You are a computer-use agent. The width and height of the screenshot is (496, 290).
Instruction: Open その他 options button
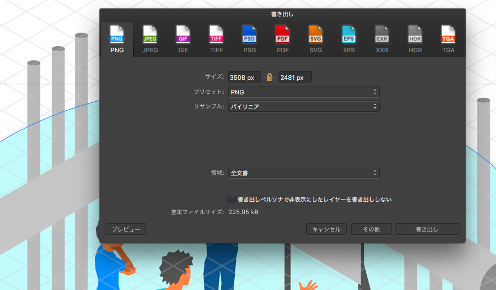pos(371,229)
